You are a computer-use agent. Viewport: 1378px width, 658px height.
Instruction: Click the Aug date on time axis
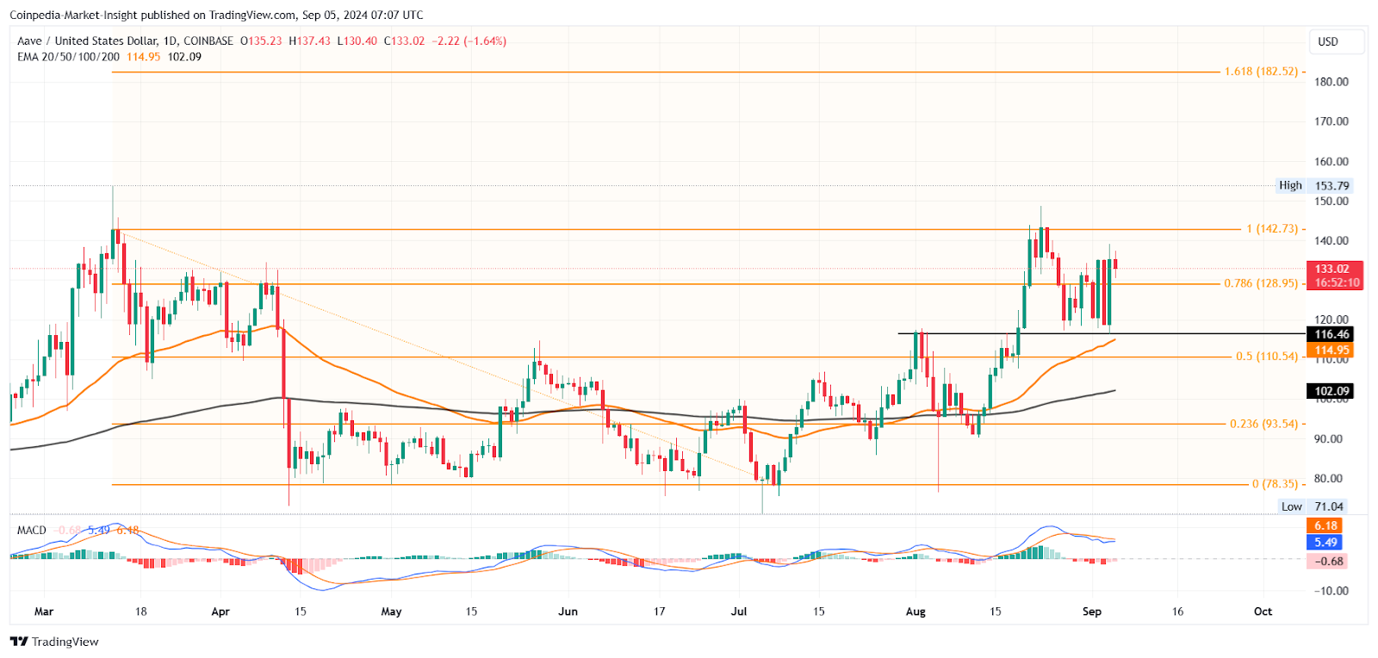tap(916, 611)
